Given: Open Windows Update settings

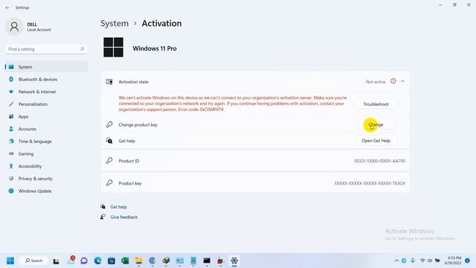Looking at the screenshot, I should point(46,191).
